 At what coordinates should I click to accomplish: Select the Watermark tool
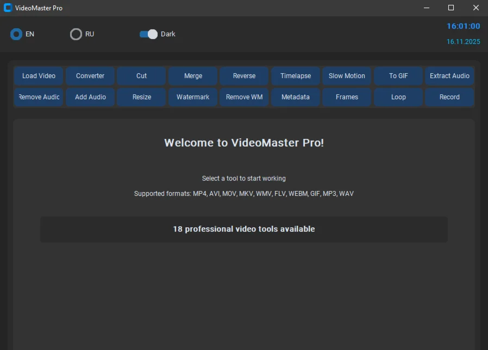[192, 97]
